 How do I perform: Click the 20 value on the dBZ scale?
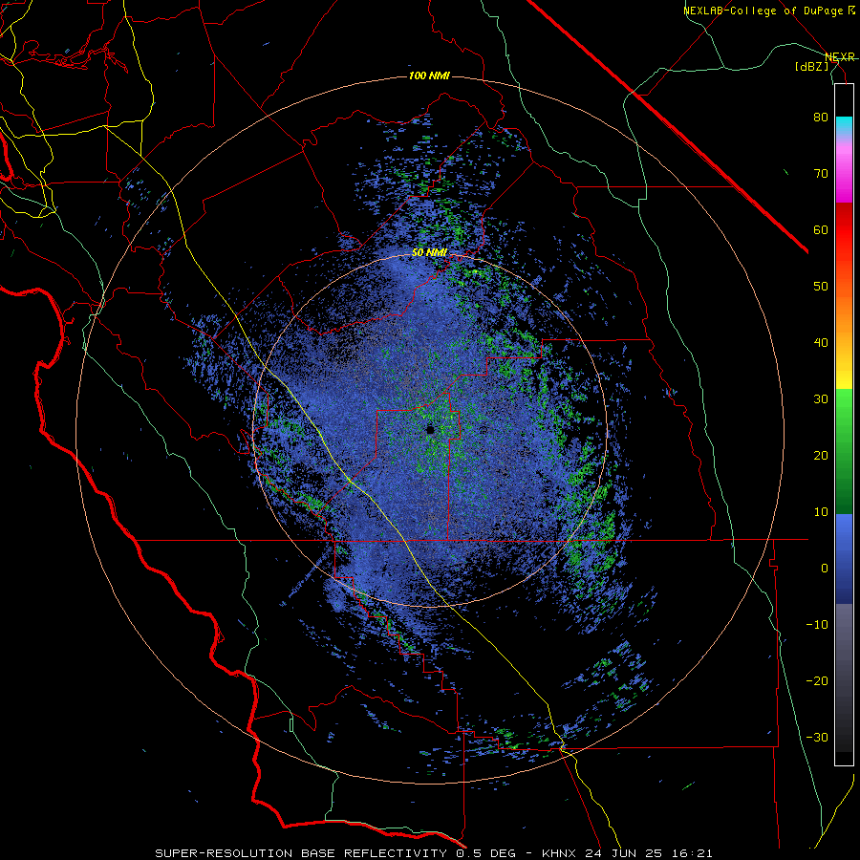click(x=821, y=456)
